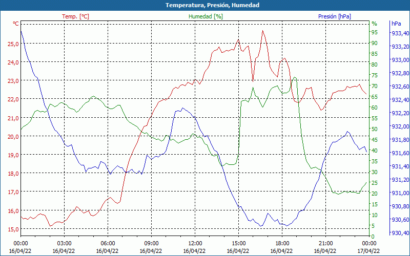Click the 930,40 pressure axis value
This screenshot has width=410, height=256.
[400, 233]
